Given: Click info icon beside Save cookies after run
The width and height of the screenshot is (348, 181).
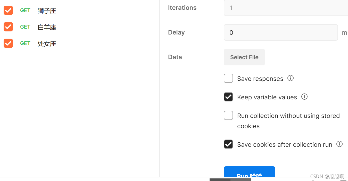Looking at the screenshot, I should (x=339, y=144).
